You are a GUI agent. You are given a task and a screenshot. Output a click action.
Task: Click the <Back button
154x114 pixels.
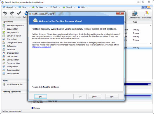[80, 97]
